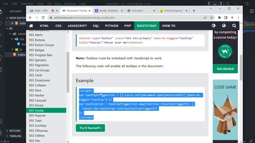
Task: Open Chrome three-dot menu
Action: pos(238,17)
